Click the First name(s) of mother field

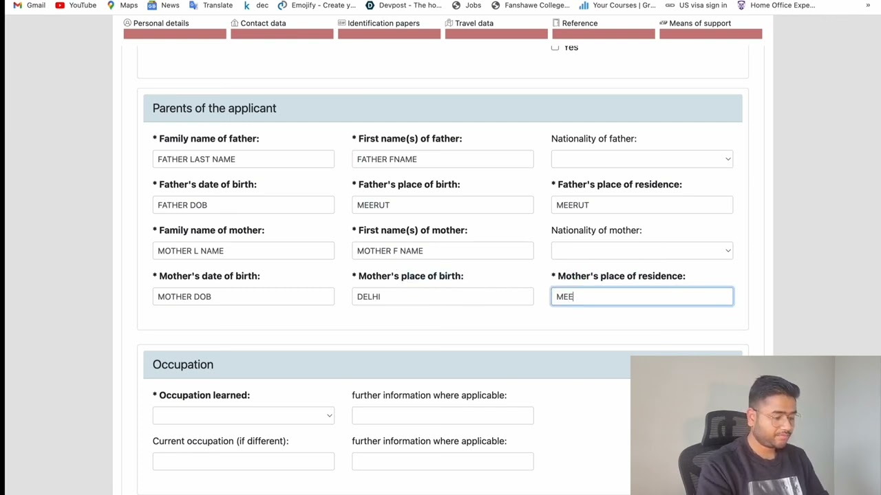point(443,250)
